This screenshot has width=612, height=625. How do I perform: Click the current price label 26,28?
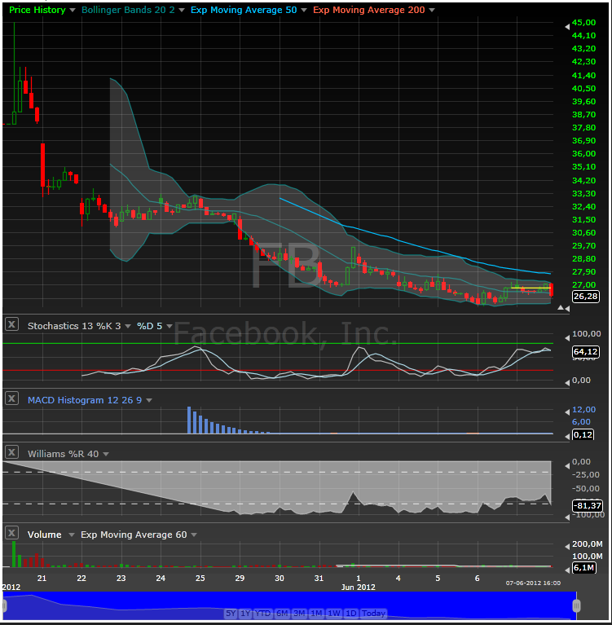[x=585, y=296]
